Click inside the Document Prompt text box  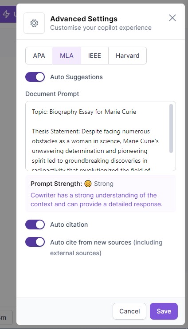(101, 136)
